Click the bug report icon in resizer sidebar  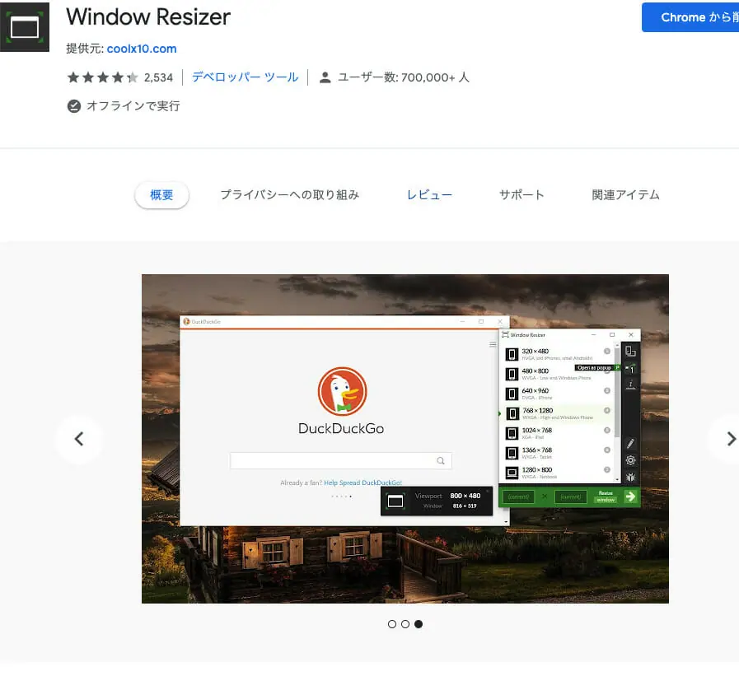tap(631, 477)
